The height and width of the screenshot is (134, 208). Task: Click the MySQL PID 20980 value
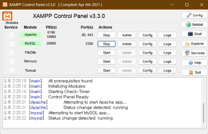click(x=51, y=43)
